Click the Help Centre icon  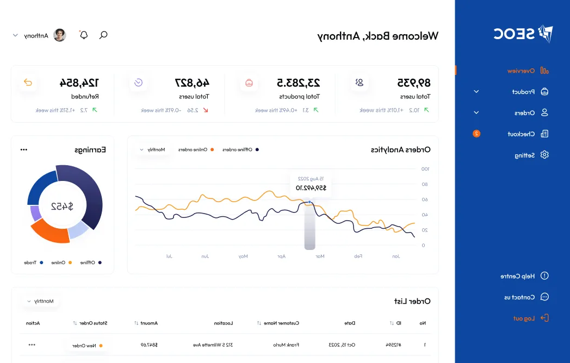[544, 276]
